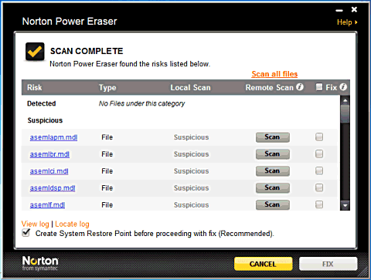The height and width of the screenshot is (280, 371).
Task: Uncheck Create System Restore Point option
Action: coord(26,233)
